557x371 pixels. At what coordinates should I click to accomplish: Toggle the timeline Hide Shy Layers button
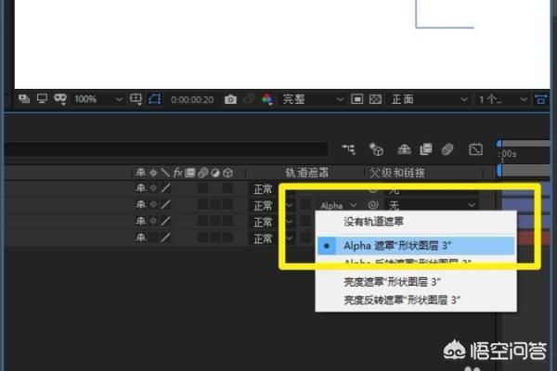point(404,149)
